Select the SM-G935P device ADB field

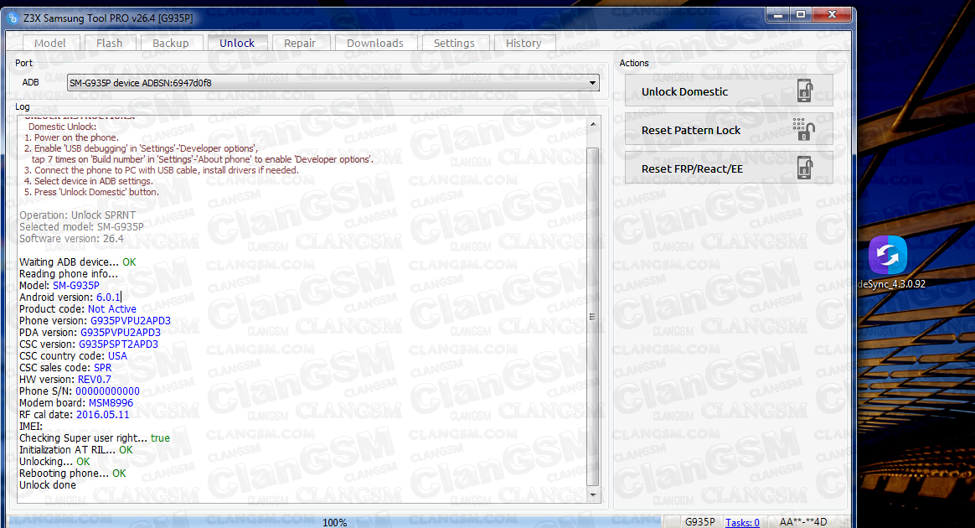[x=333, y=83]
